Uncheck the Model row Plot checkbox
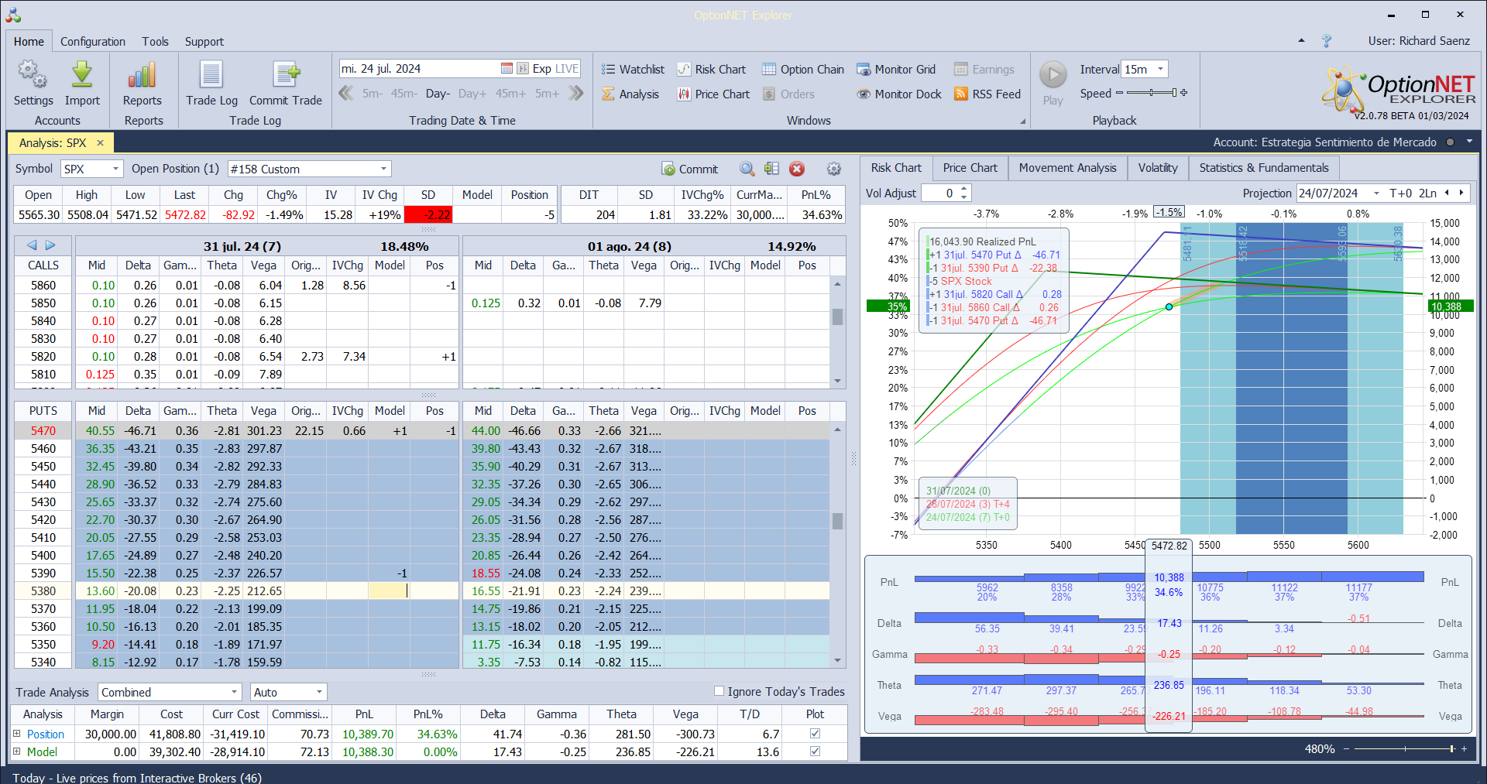1487x784 pixels. 815,751
